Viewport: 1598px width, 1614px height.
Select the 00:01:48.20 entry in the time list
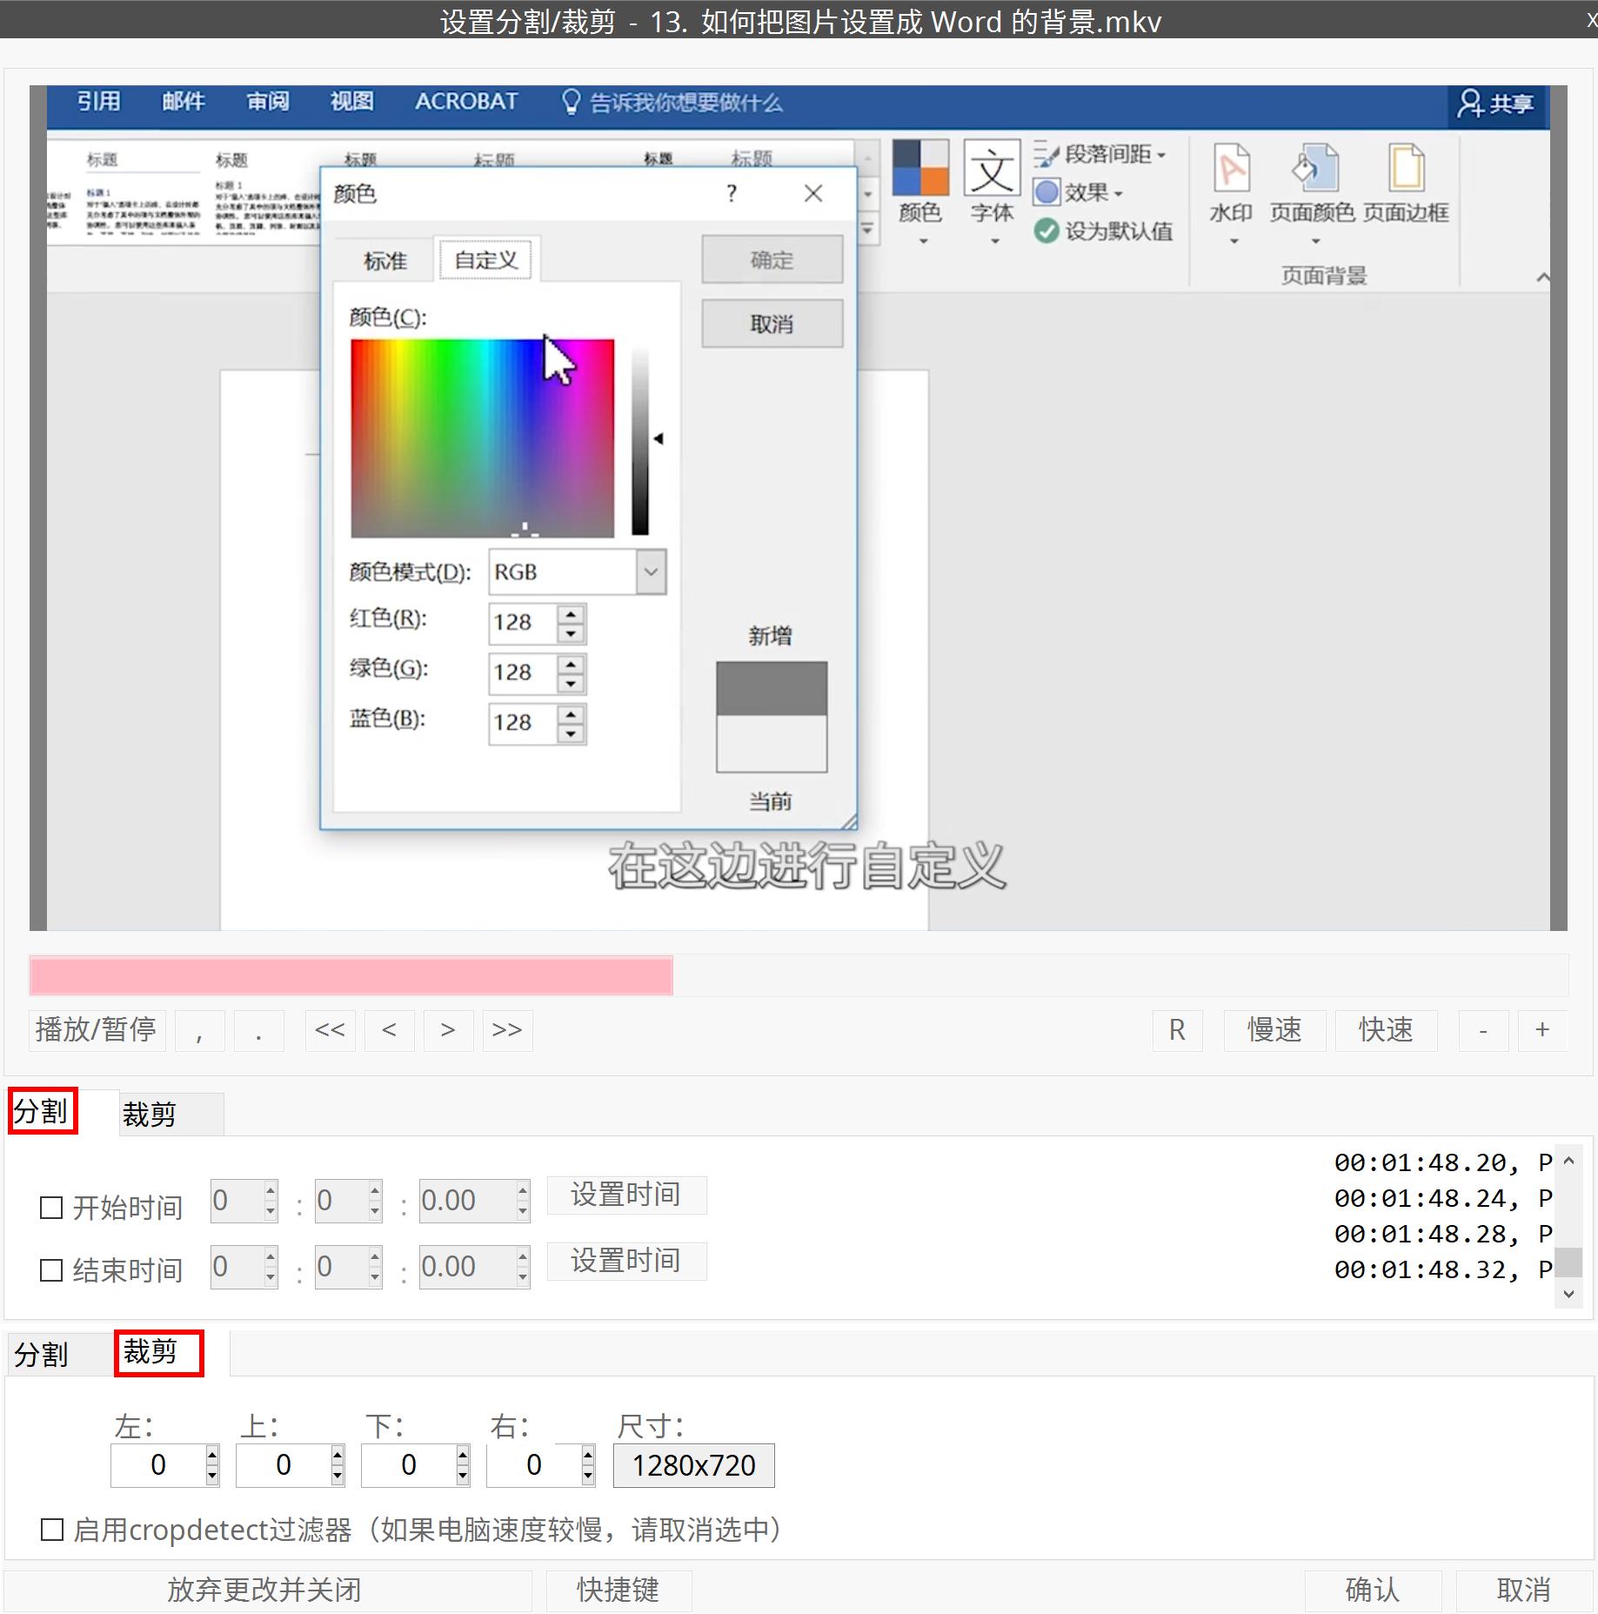(1443, 1162)
